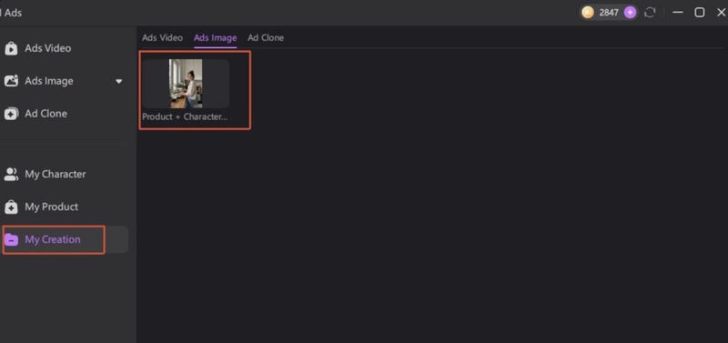728x343 pixels.
Task: Select the Ads Image tab
Action: coord(215,37)
